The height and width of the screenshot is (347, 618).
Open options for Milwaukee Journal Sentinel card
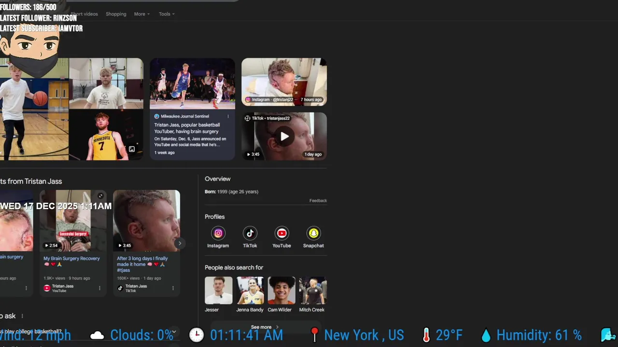[228, 116]
